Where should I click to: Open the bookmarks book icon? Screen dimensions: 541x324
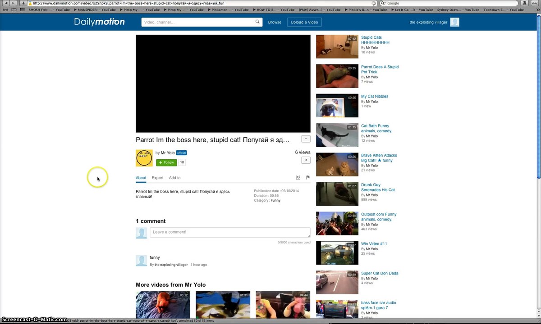pyautogui.click(x=14, y=9)
